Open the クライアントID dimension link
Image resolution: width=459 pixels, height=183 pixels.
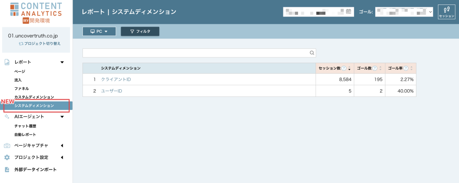116,79
